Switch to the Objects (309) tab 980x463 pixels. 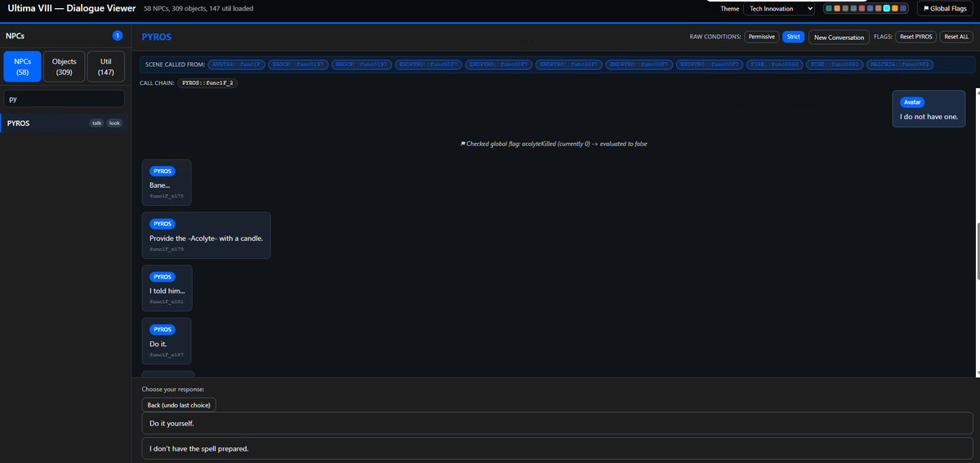point(65,67)
